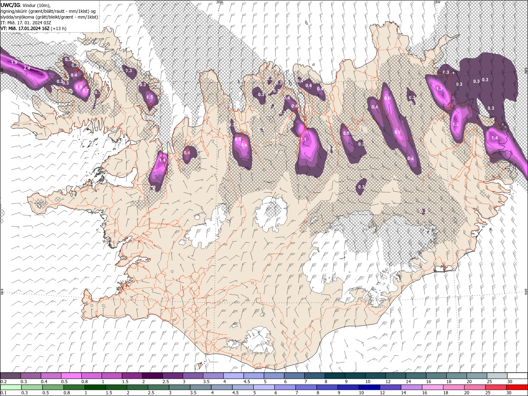Click the 20 pink swatch in lower legend
The image size is (528, 396).
click(x=474, y=387)
